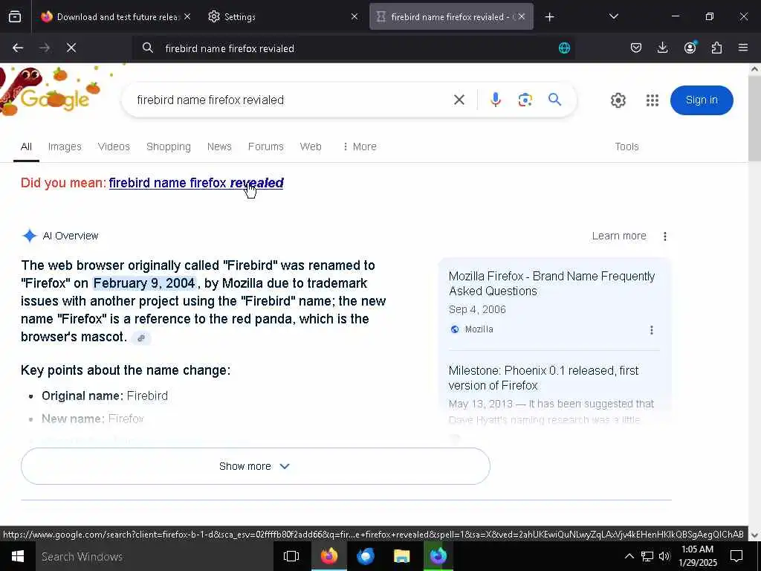Viewport: 761px width, 571px height.
Task: Open Milestone Phoenix 0.1 released source
Action: 543,378
